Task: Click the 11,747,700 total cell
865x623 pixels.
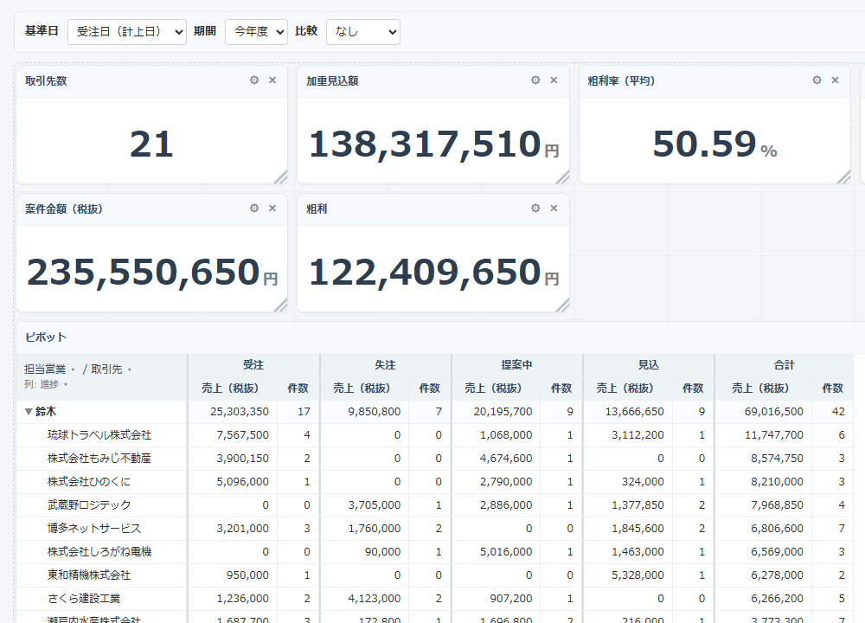Action: pyautogui.click(x=764, y=435)
